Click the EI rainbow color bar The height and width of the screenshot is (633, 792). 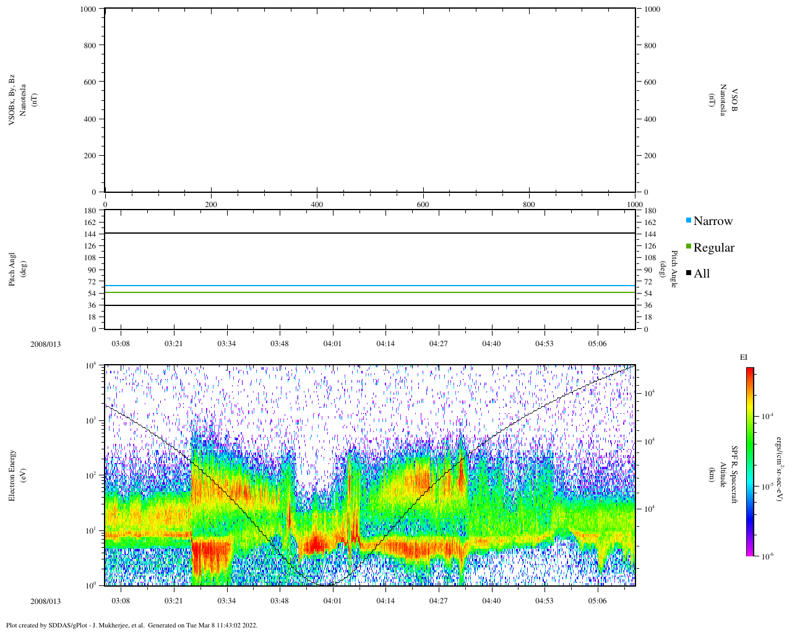pos(750,462)
